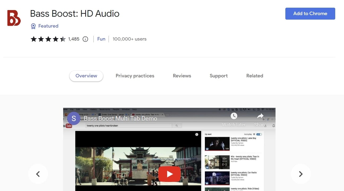Screen dimensions: 344x191
Task: Open the Fun category link
Action: tap(101, 39)
